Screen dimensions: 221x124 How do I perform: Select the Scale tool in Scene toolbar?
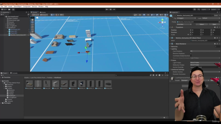[x=32, y=27]
